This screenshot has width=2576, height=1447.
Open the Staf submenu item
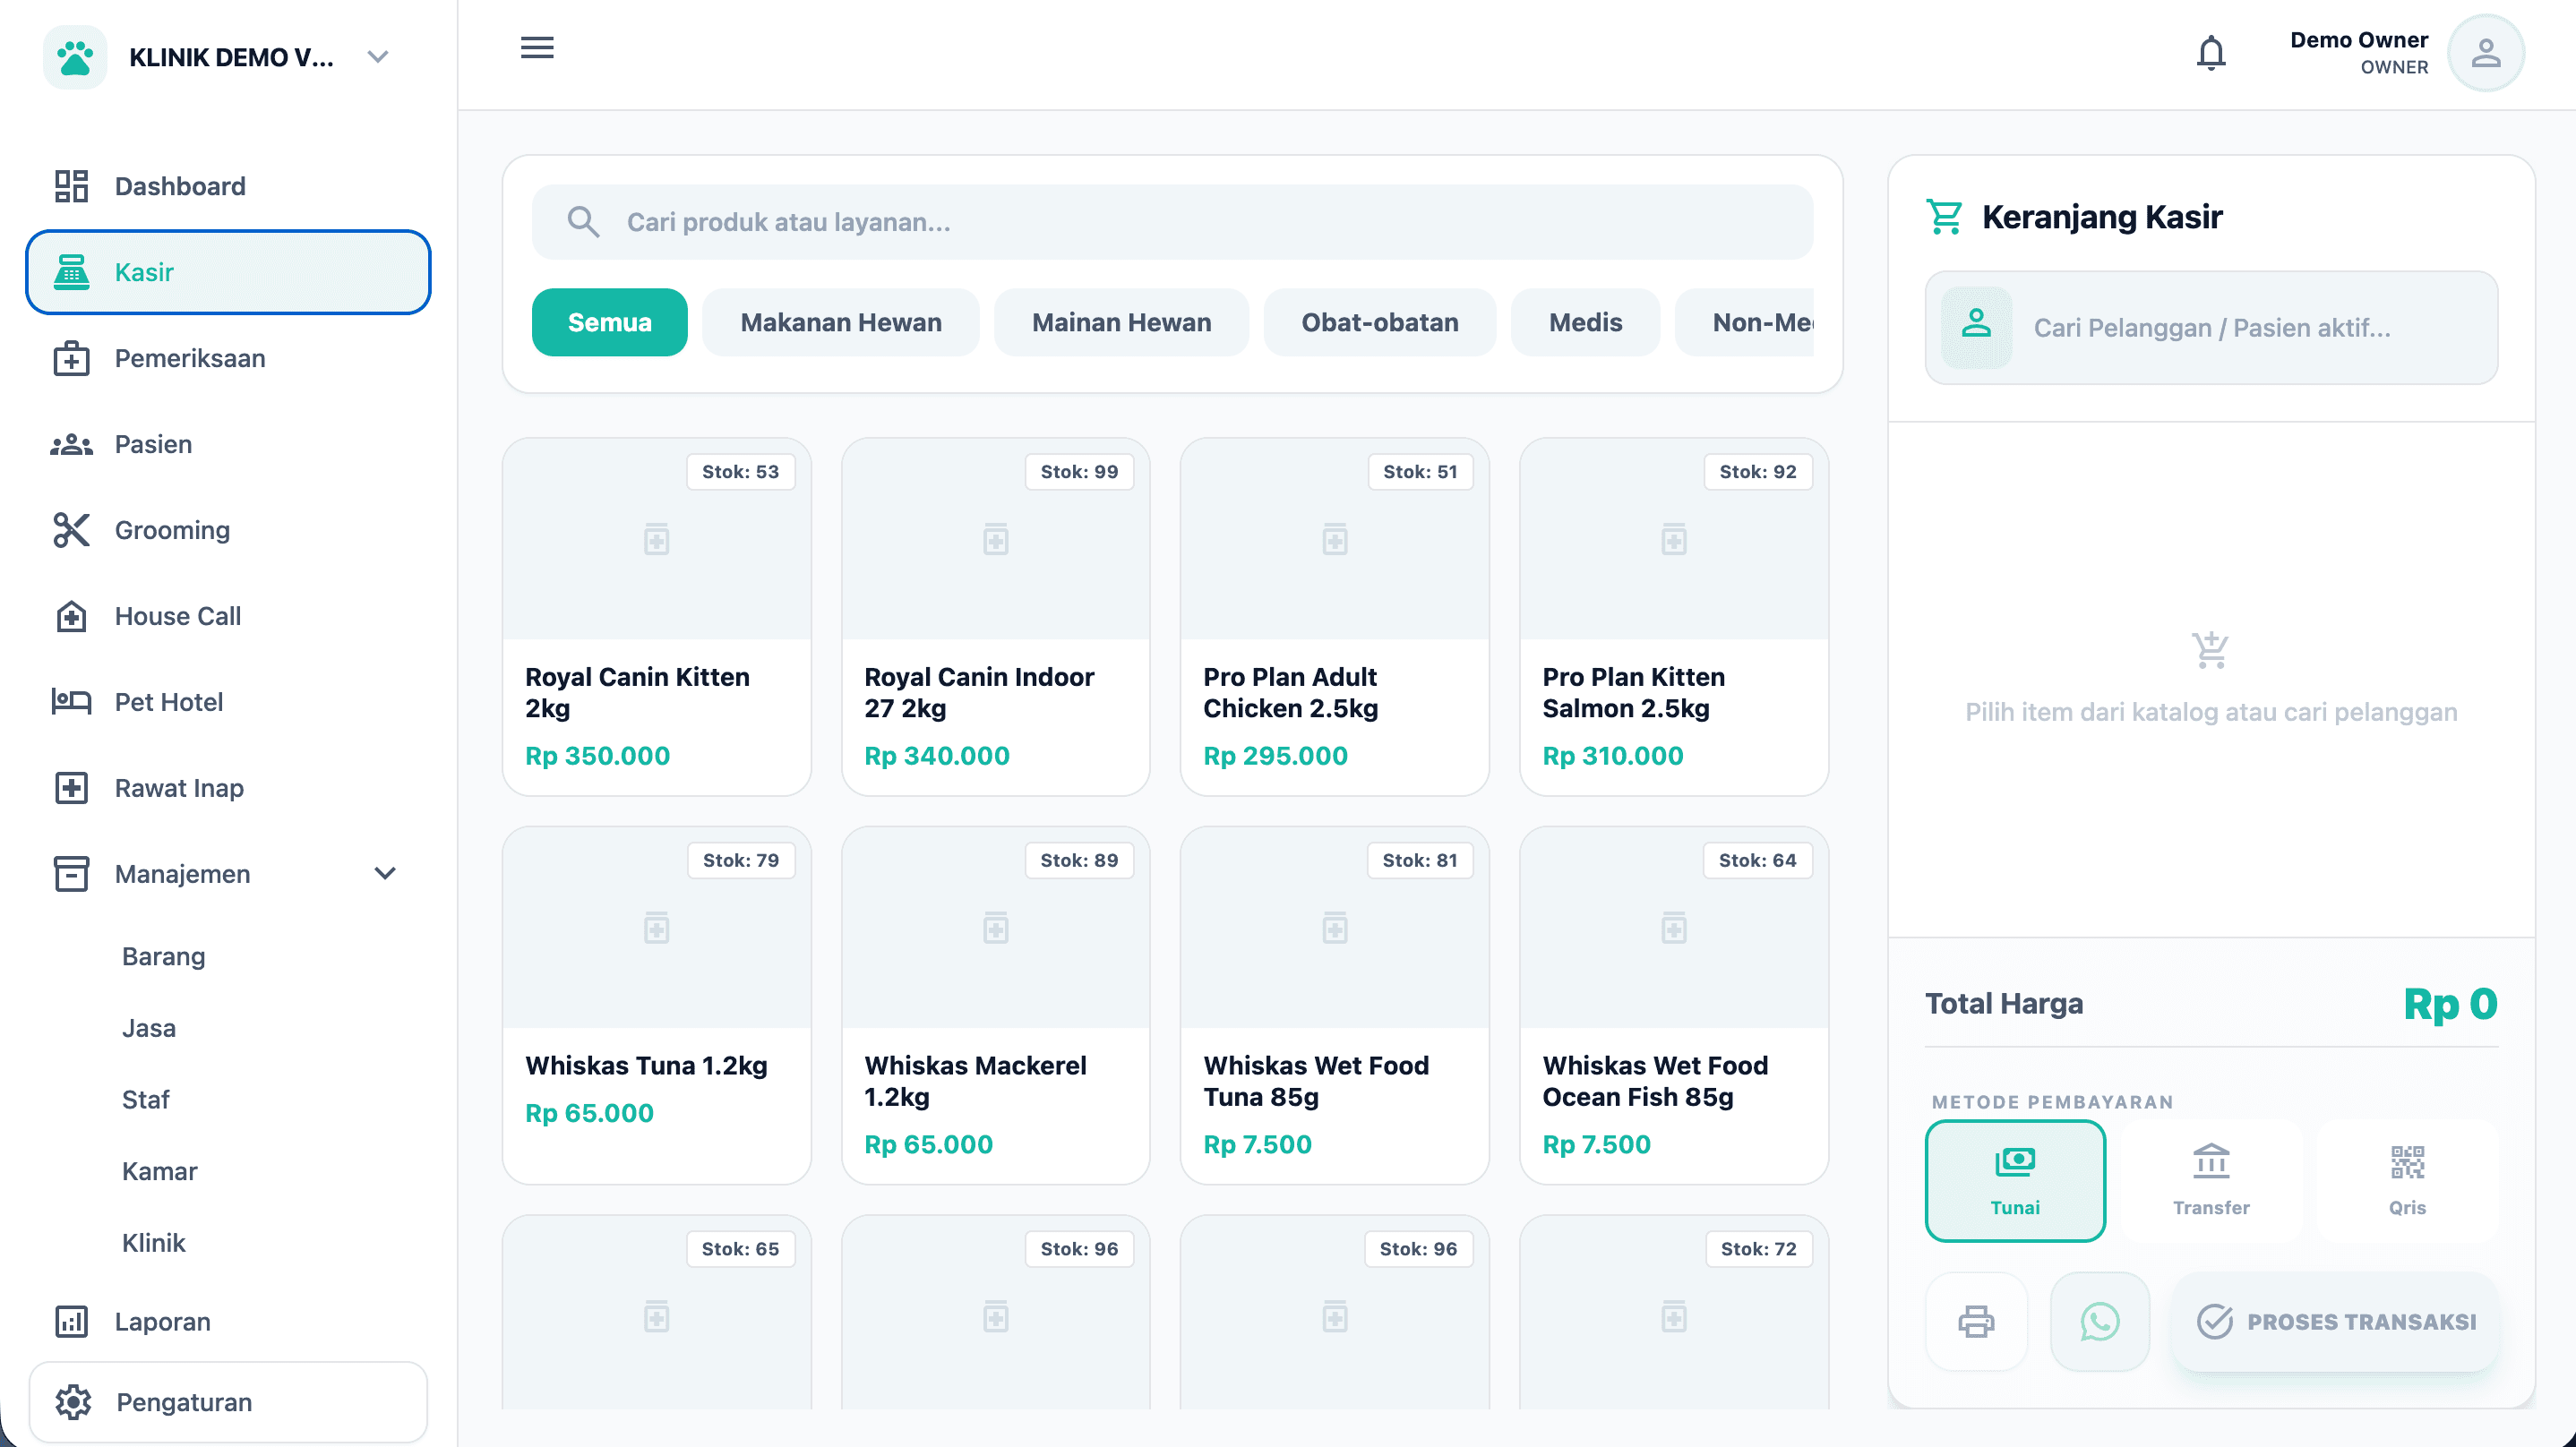pyautogui.click(x=146, y=1100)
